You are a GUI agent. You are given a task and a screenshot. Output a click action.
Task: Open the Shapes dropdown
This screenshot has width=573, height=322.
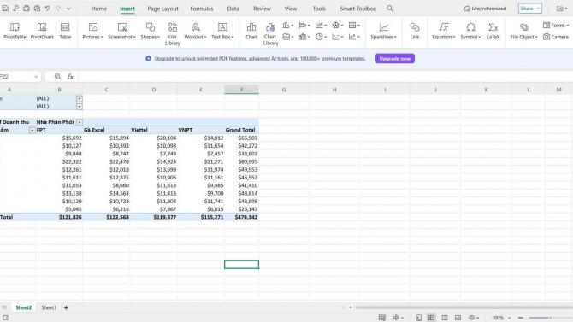coord(151,31)
